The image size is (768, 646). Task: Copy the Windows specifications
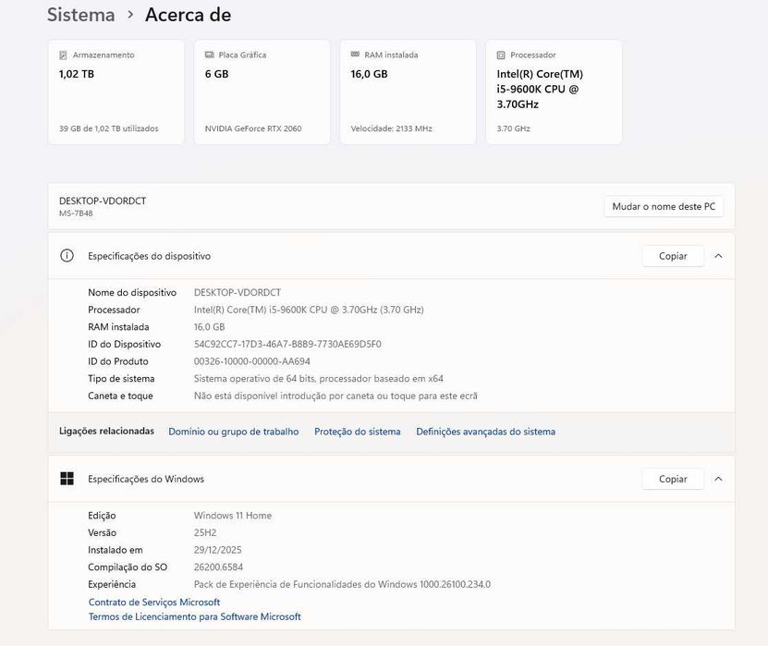click(673, 479)
